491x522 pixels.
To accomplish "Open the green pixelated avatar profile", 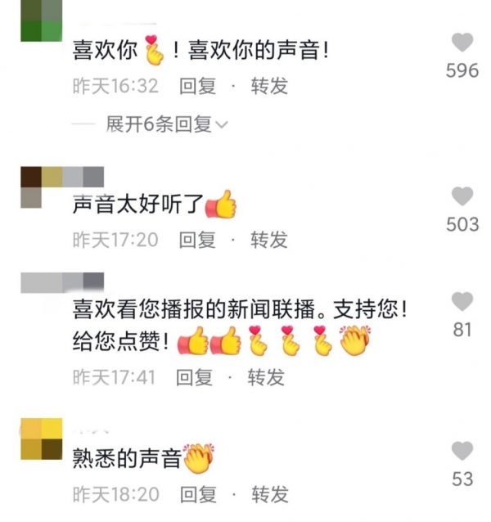I will click(41, 20).
